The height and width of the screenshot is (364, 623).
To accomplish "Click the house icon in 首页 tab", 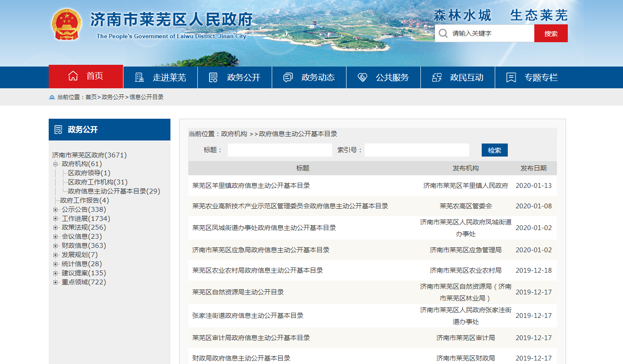I will pos(73,76).
